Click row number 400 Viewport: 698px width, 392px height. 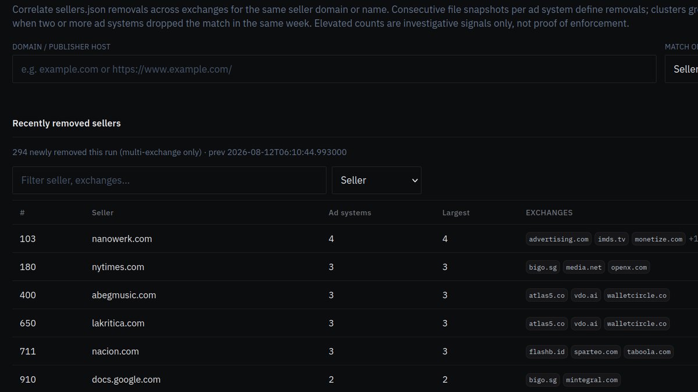[27, 295]
